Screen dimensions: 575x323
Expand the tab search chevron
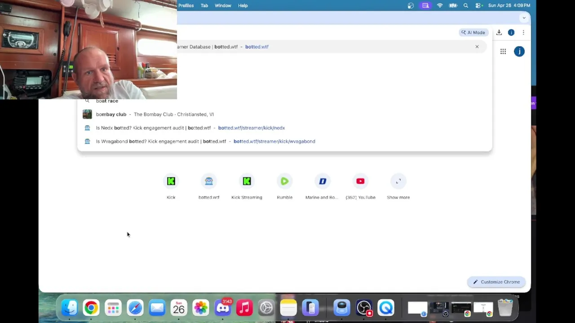coord(524,18)
